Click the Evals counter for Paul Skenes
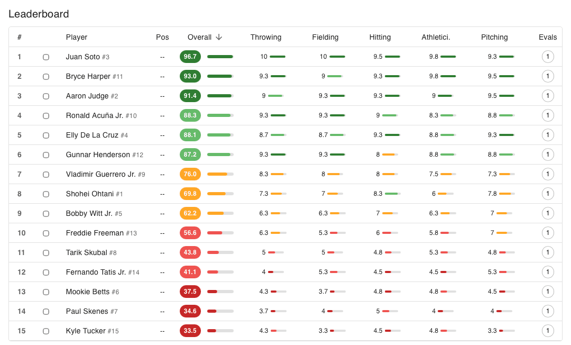 pyautogui.click(x=548, y=311)
